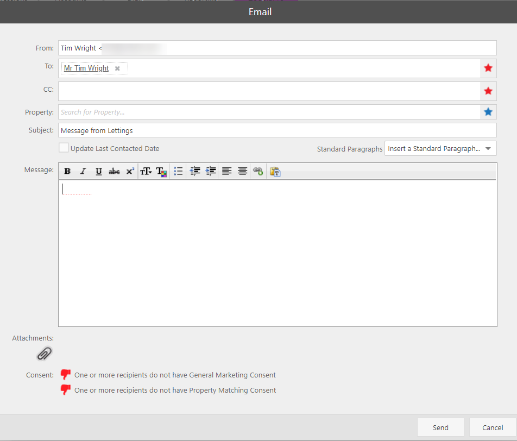This screenshot has height=441, width=517.
Task: Select the General Marketing Consent warning text
Action: tap(175, 375)
